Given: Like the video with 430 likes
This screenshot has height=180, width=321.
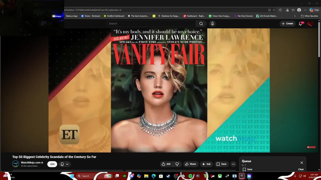Looking at the screenshot, I should coord(166,164).
